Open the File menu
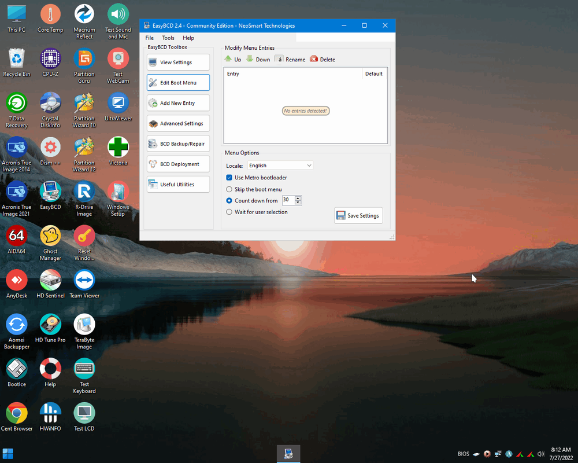Image resolution: width=578 pixels, height=463 pixels. [x=149, y=38]
